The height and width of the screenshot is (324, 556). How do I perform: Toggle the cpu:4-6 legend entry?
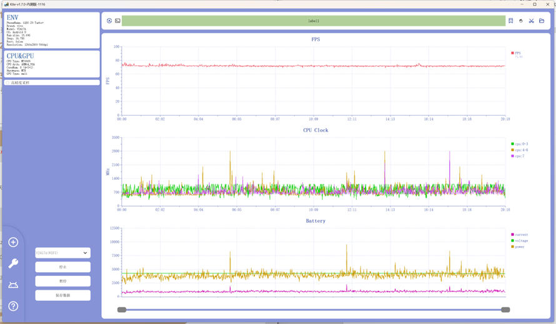point(520,150)
